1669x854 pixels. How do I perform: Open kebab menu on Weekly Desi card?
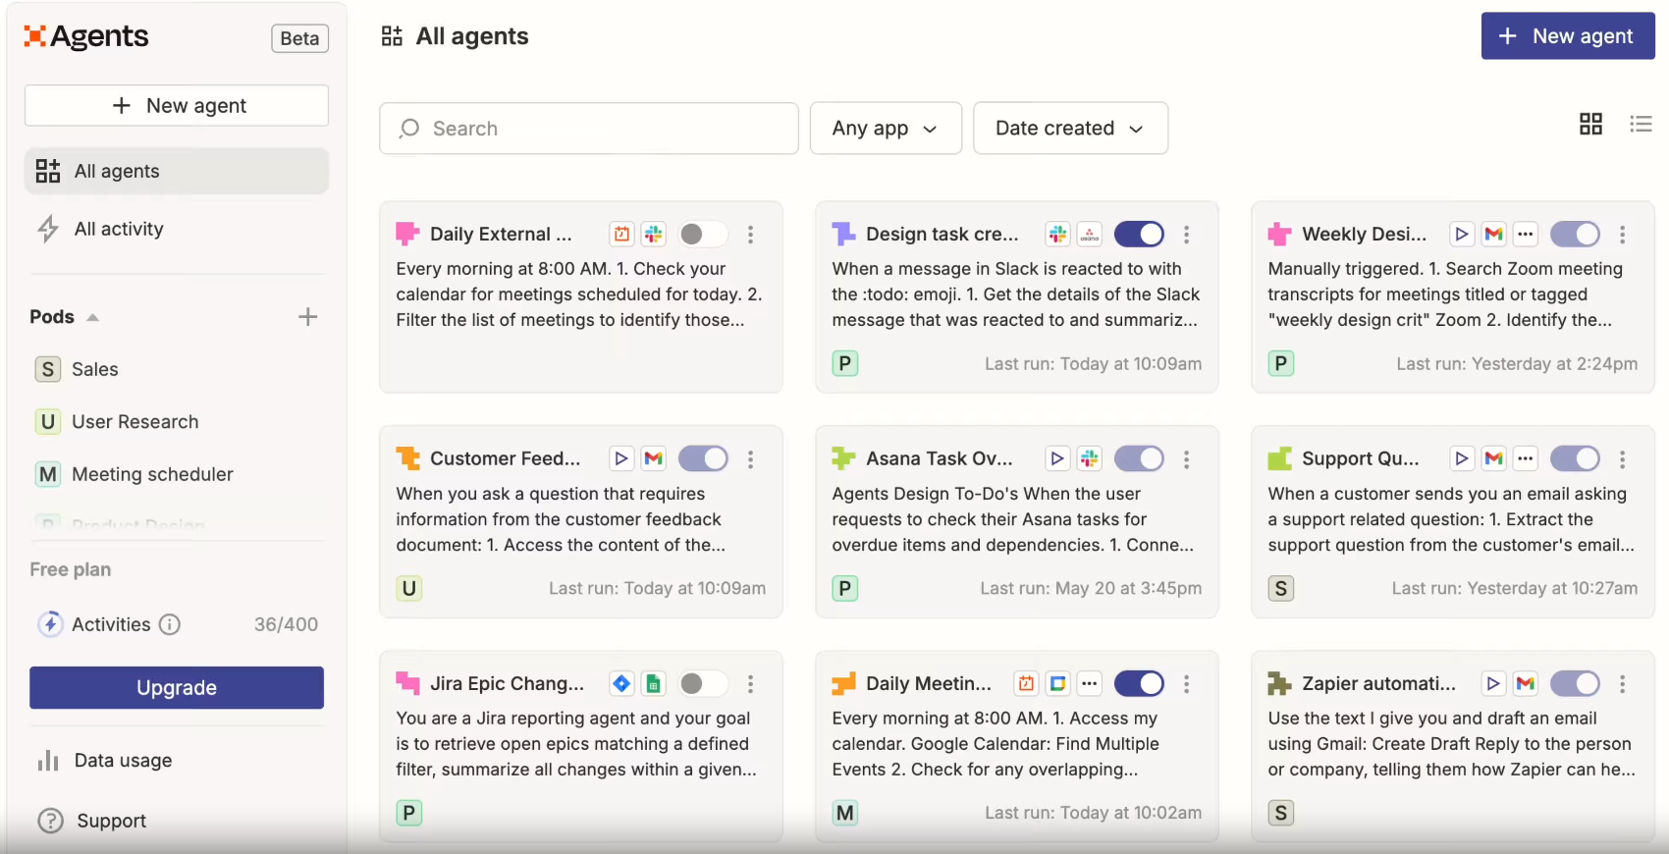1622,235
